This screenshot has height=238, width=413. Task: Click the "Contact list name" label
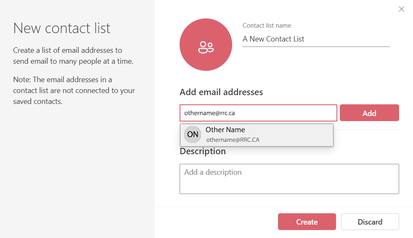pos(267,26)
